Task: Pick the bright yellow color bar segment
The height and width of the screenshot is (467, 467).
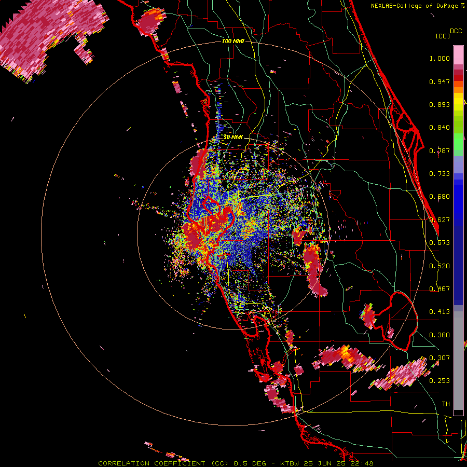Action: 458,102
